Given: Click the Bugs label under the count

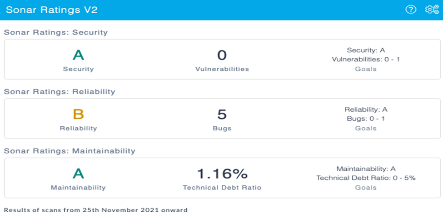Looking at the screenshot, I should (x=222, y=128).
